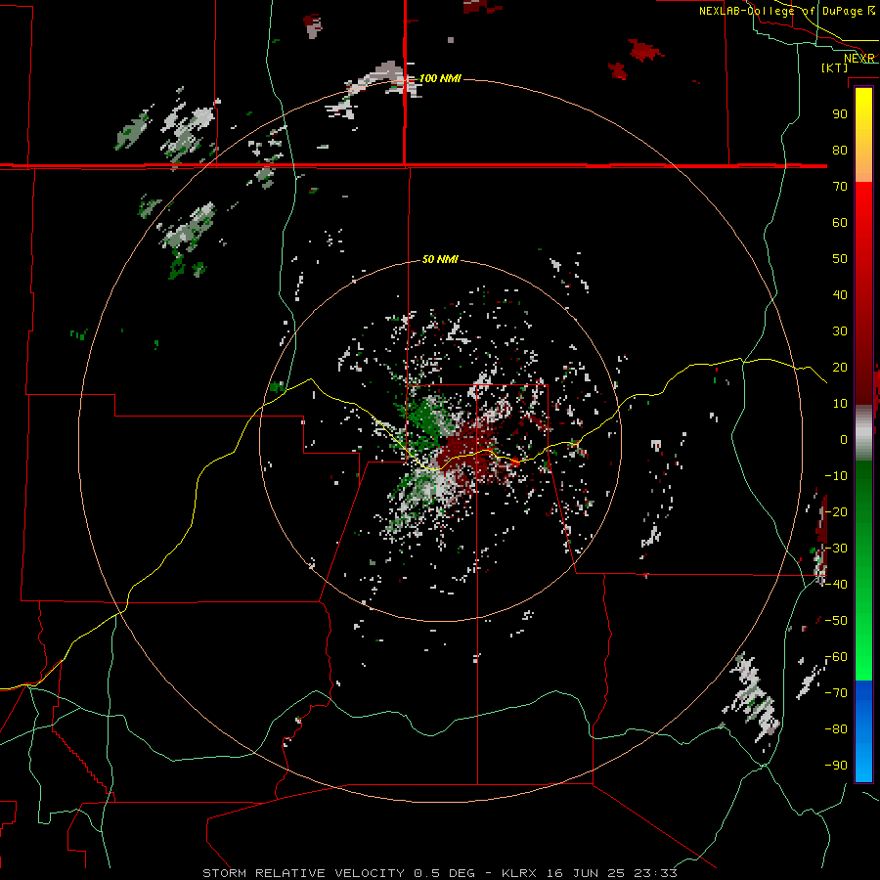Click the -90 value on the velocity scale
The image size is (880, 880).
[x=836, y=766]
